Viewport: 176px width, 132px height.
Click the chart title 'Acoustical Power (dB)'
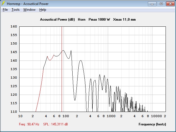[57, 20]
